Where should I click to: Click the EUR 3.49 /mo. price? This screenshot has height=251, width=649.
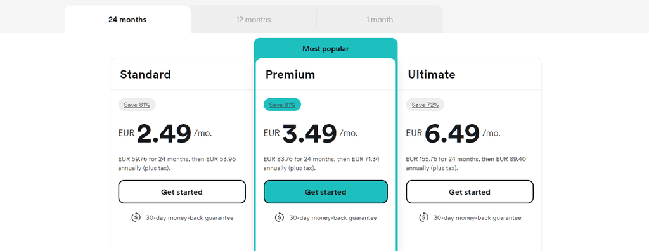click(311, 133)
